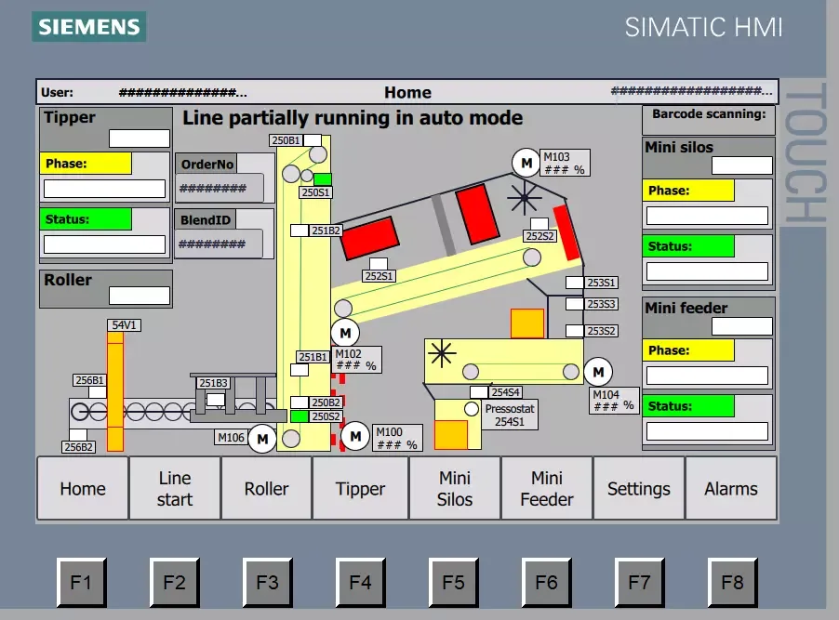The height and width of the screenshot is (620, 839).
Task: Switch to the Mini Silos screen
Action: pyautogui.click(x=455, y=488)
